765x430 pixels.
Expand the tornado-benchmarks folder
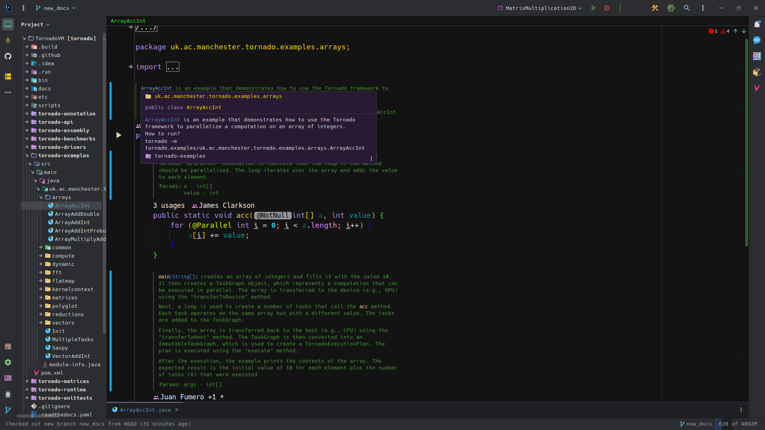pyautogui.click(x=27, y=139)
